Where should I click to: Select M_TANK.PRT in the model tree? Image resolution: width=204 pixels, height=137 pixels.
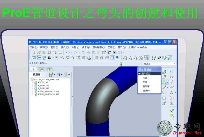tap(42, 85)
